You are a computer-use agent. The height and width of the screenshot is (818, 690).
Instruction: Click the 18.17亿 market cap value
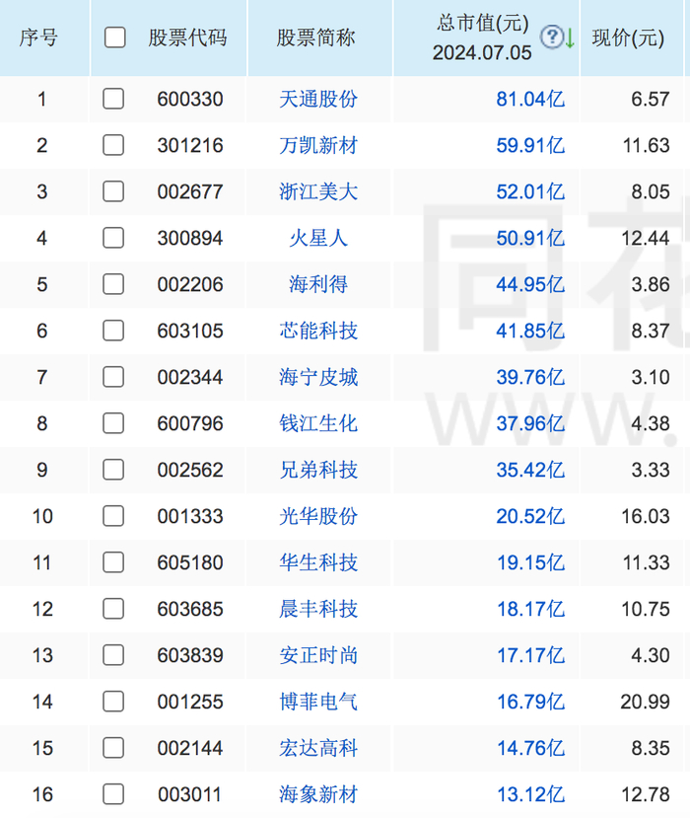[530, 609]
